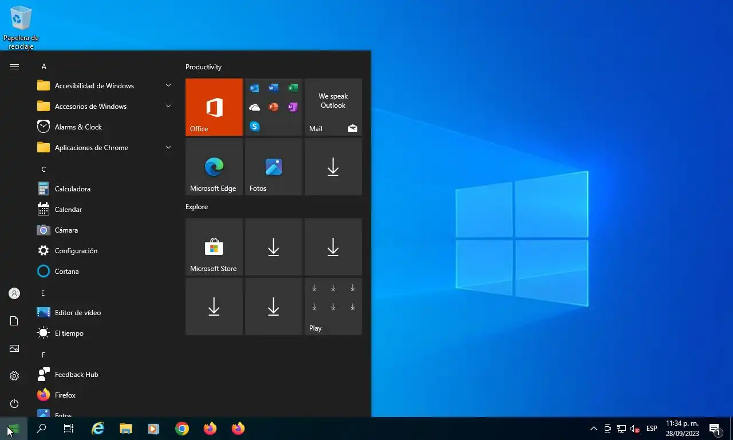
Task: Click the Explore group title
Action: 196,207
